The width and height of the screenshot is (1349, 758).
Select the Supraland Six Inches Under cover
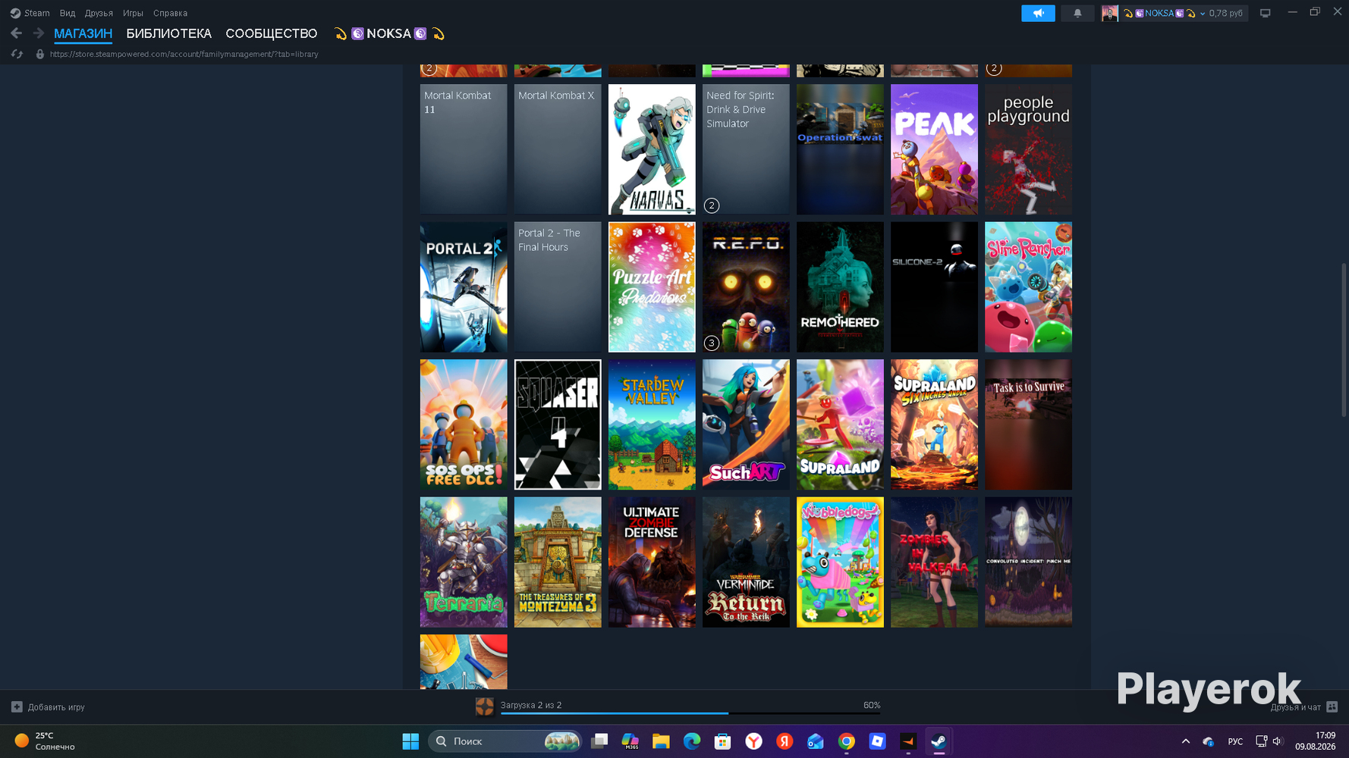934,424
